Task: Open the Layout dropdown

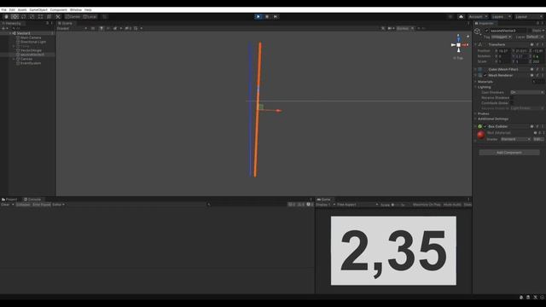Action: [x=528, y=17]
